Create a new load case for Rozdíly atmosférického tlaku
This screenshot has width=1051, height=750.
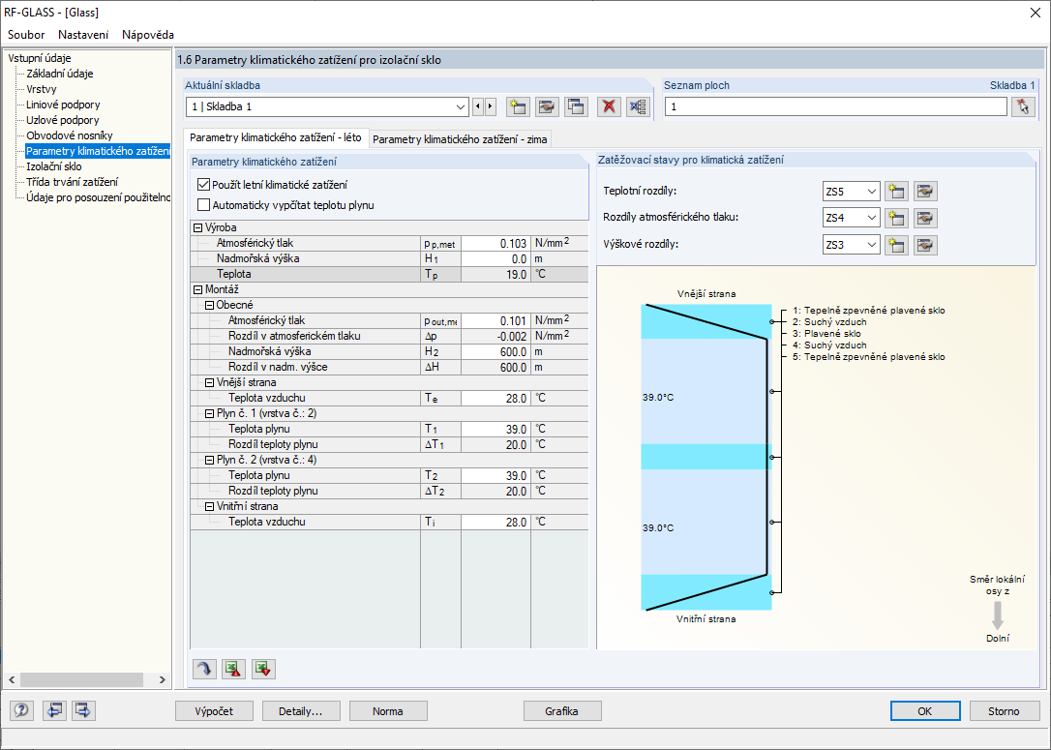(896, 218)
